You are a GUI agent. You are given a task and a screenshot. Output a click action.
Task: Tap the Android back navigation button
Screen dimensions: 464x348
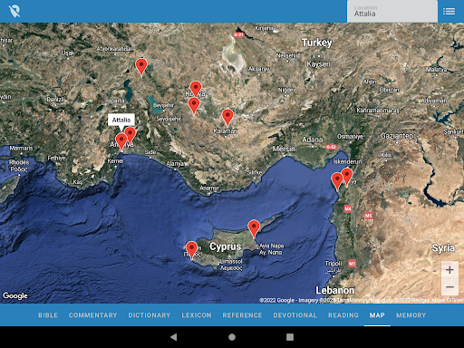173,337
